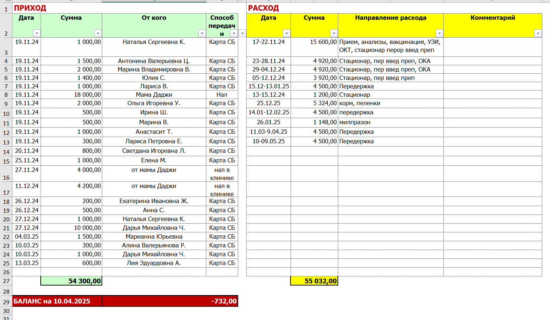
Task: Select the cell Лия Эдуардовна А.
Action: pyautogui.click(x=154, y=263)
